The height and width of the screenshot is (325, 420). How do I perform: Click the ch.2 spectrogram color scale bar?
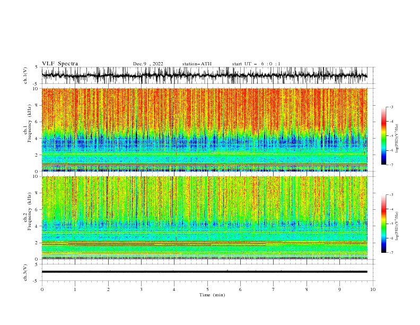[383, 224]
